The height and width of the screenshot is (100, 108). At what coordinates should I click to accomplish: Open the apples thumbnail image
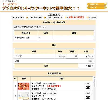pyautogui.click(x=24, y=86)
